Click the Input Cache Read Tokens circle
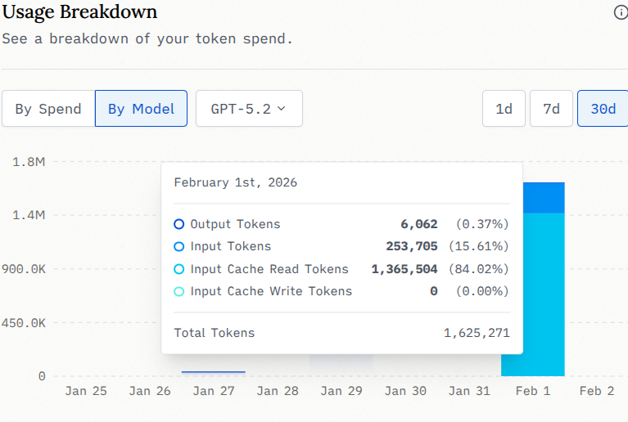The width and height of the screenshot is (628, 422). [179, 269]
